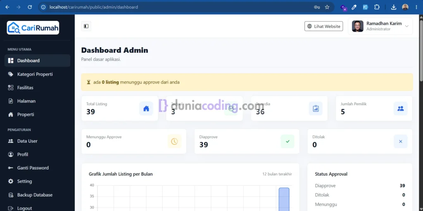Click the Dashboard grid icon
The width and height of the screenshot is (423, 211).
pyautogui.click(x=10, y=60)
